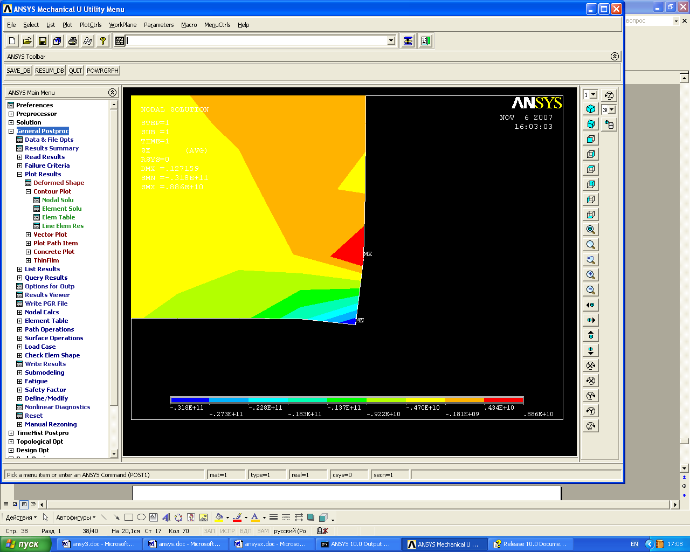Screen dimensions: 690x552
Task: Set Isometric view with the solid cube icon
Action: coord(591,109)
